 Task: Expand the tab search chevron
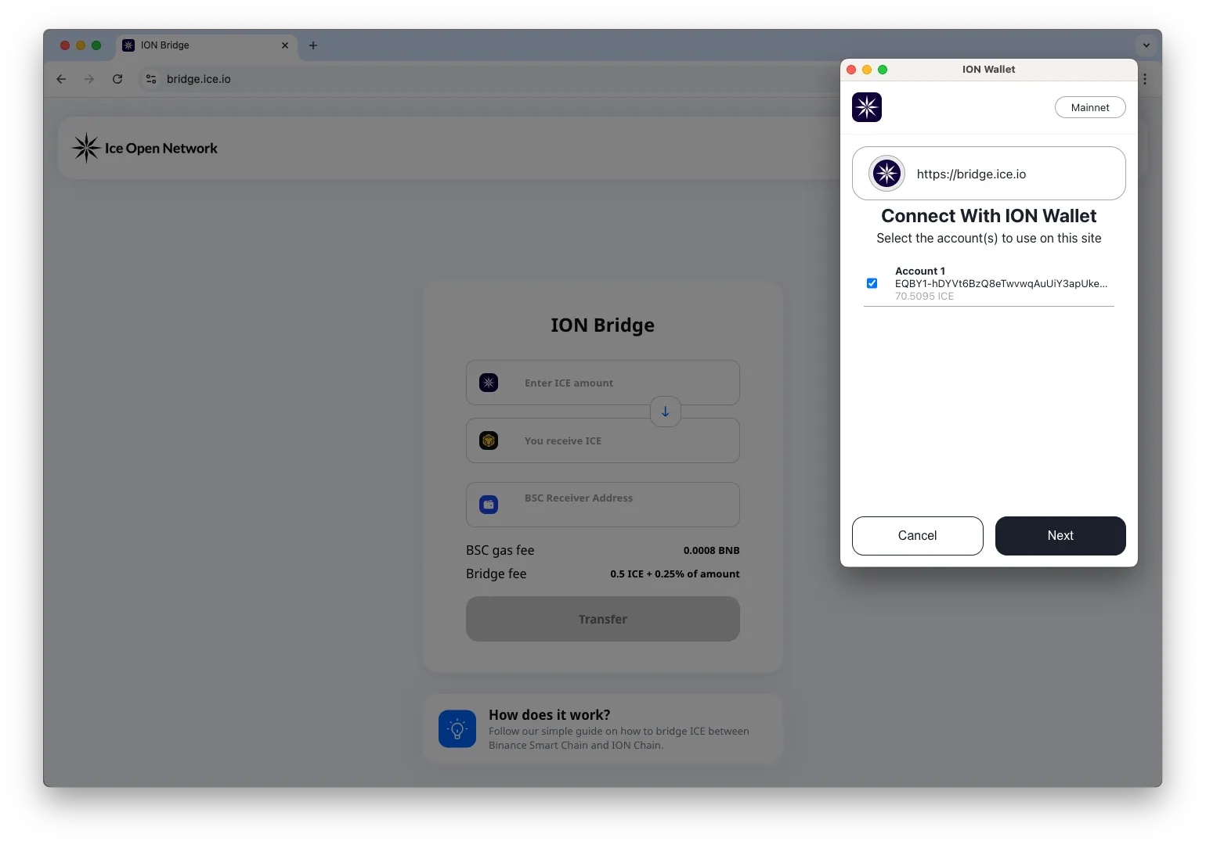coord(1146,45)
